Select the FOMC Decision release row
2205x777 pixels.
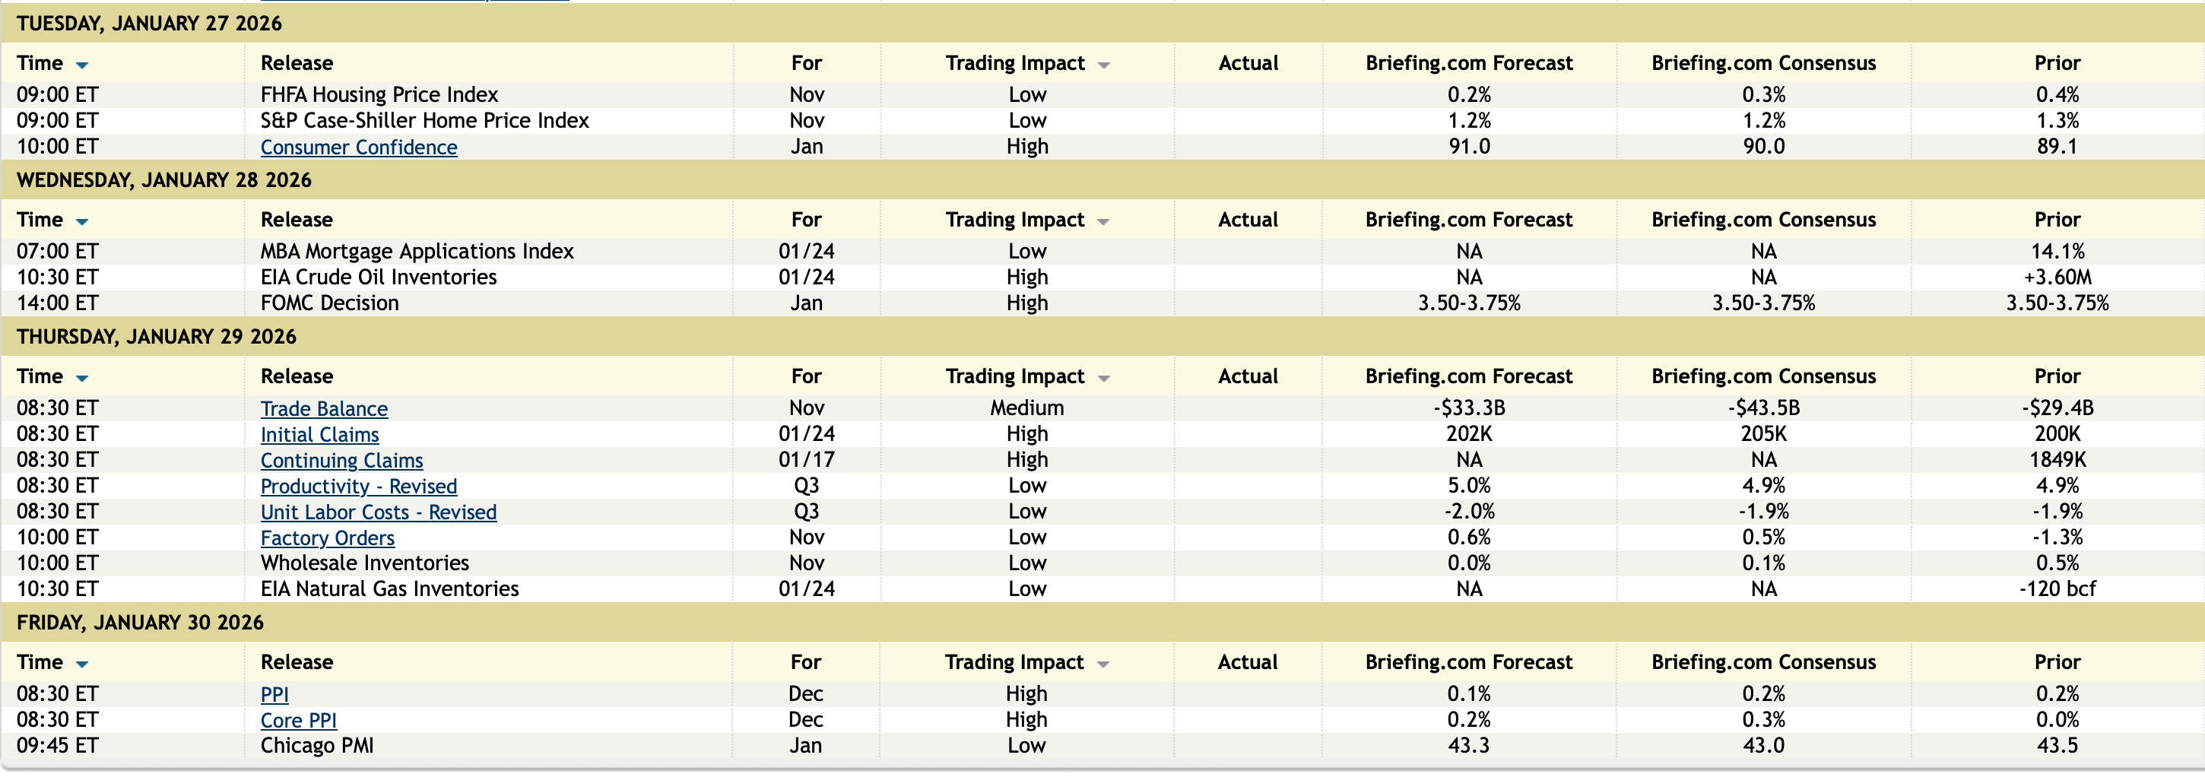[329, 303]
